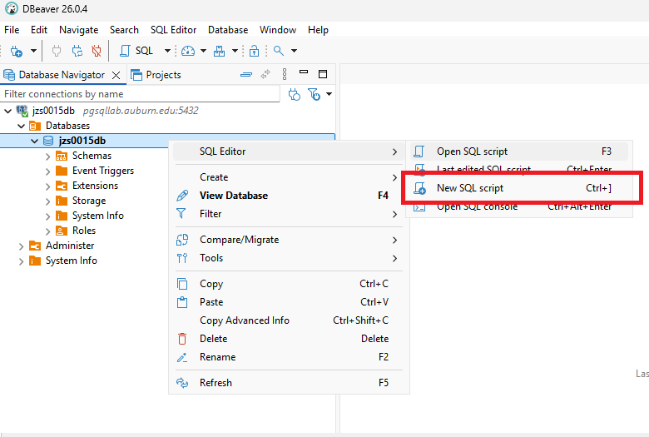This screenshot has width=649, height=437.
Task: Open the SQL editor toolbar button
Action: pos(137,51)
